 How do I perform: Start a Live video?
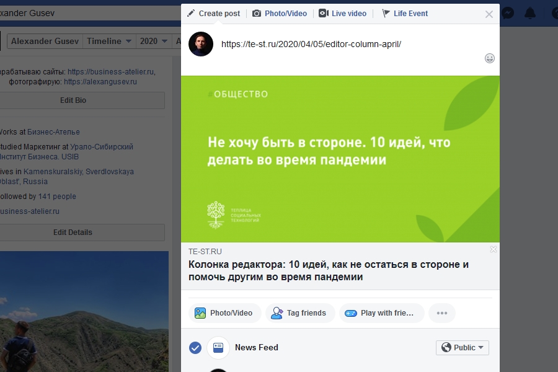pos(342,13)
